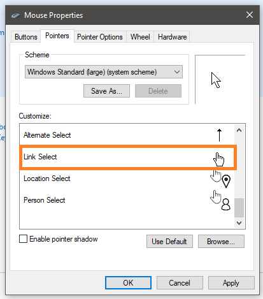The height and width of the screenshot is (299, 263).
Task: Expand scheme list with chevron arrow
Action: 177,72
